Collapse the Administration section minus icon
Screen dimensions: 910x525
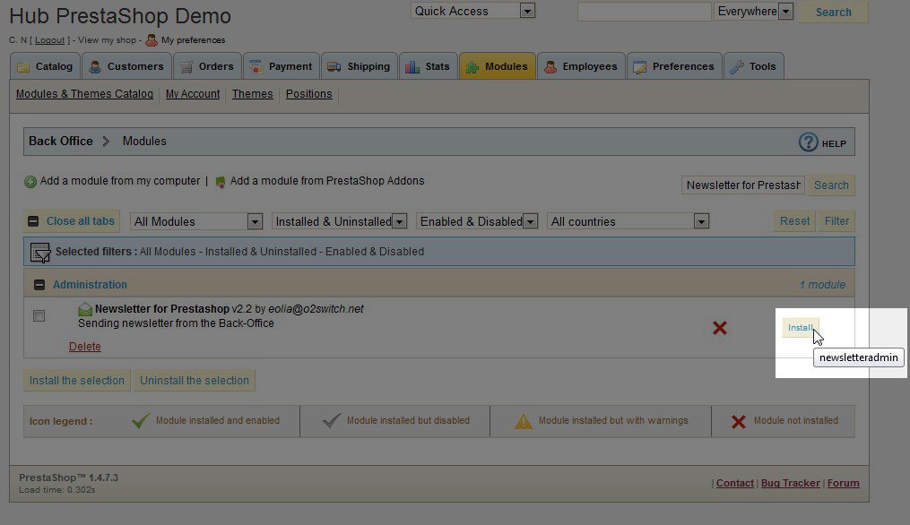pos(39,285)
